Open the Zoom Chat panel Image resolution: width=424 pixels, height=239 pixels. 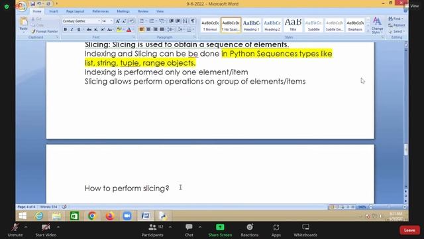tap(189, 230)
